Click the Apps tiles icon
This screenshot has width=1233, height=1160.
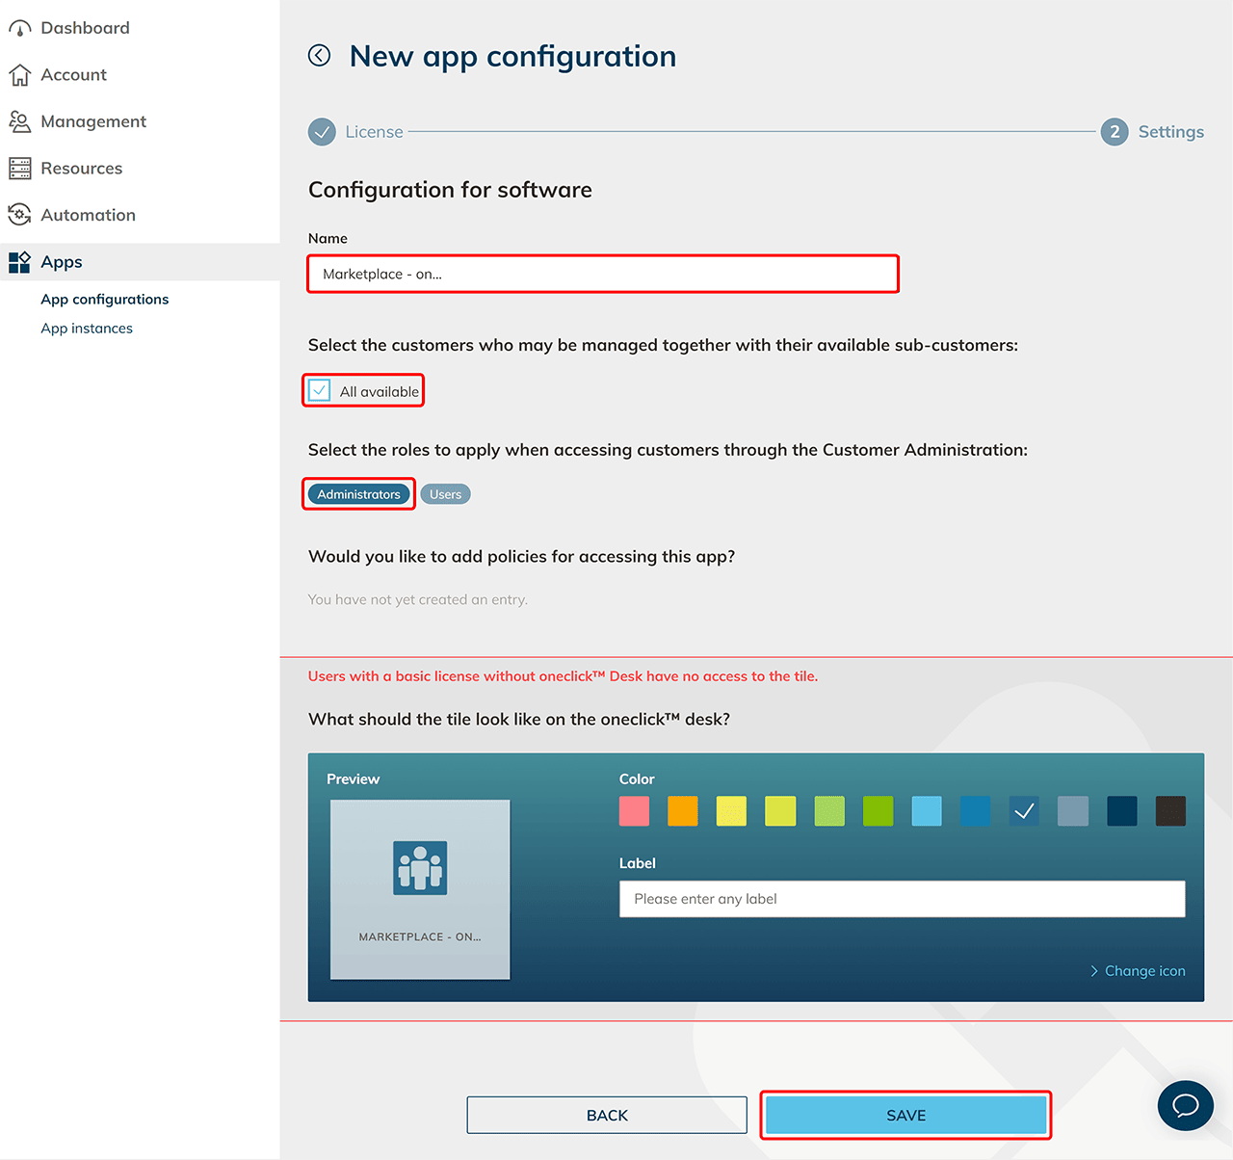coord(19,262)
